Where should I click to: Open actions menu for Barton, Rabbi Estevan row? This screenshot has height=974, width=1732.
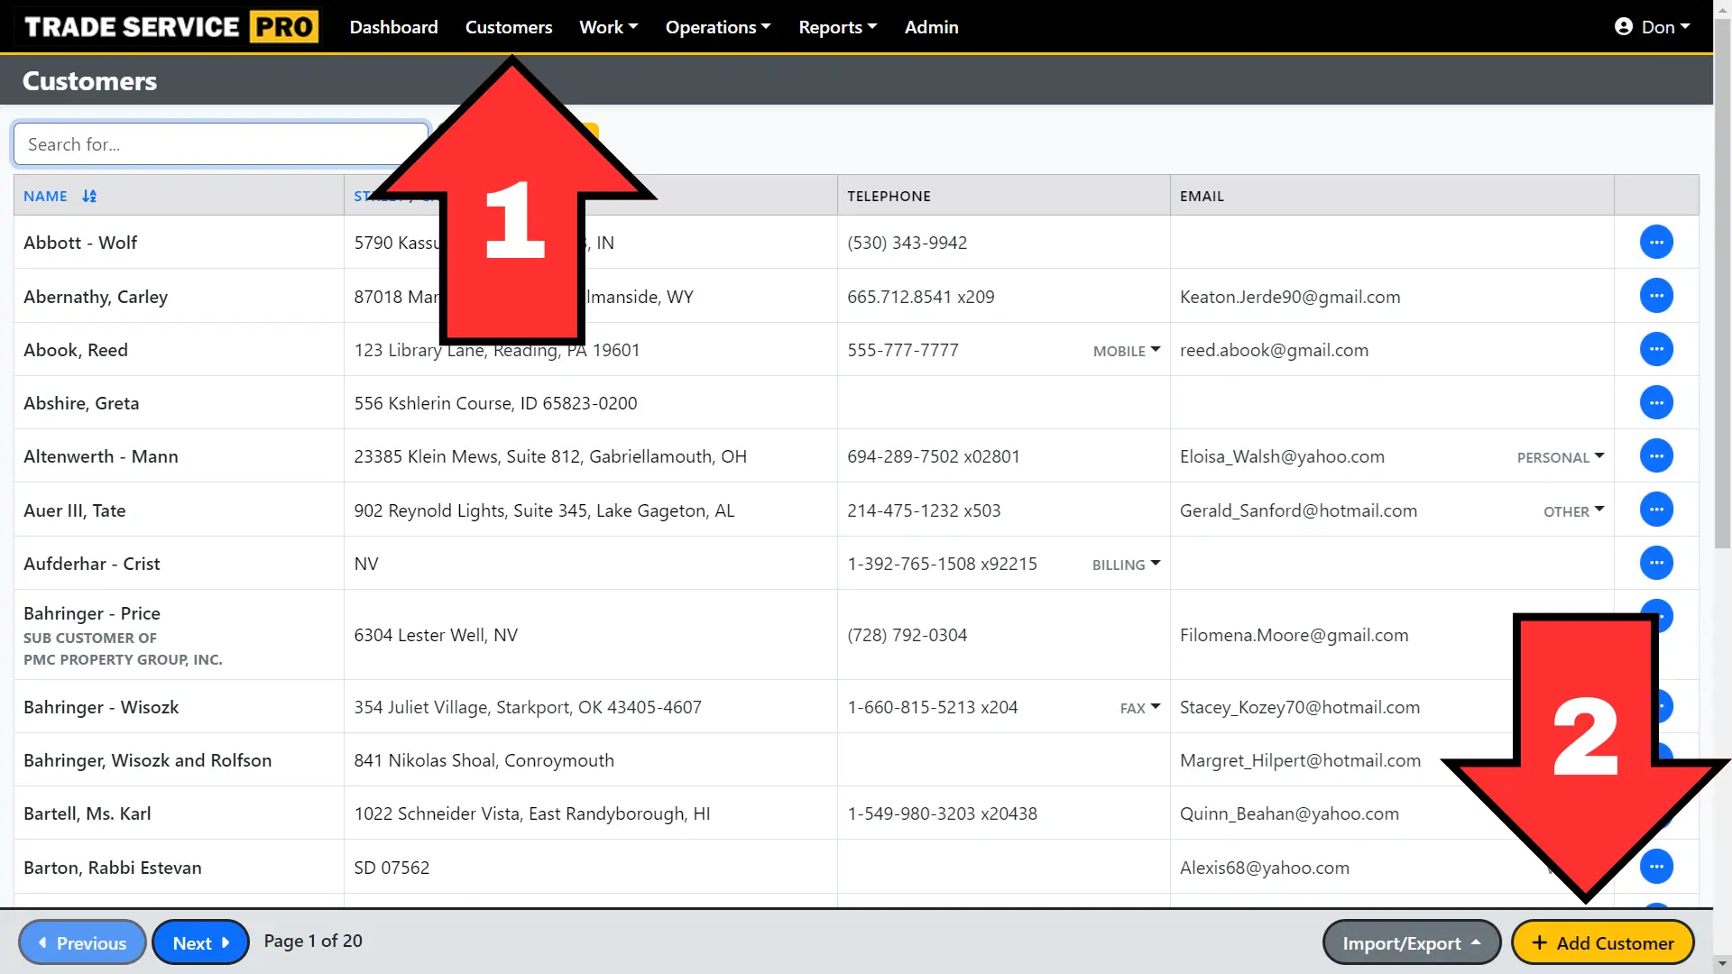[x=1656, y=867]
